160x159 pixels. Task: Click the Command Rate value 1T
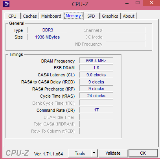point(96,110)
